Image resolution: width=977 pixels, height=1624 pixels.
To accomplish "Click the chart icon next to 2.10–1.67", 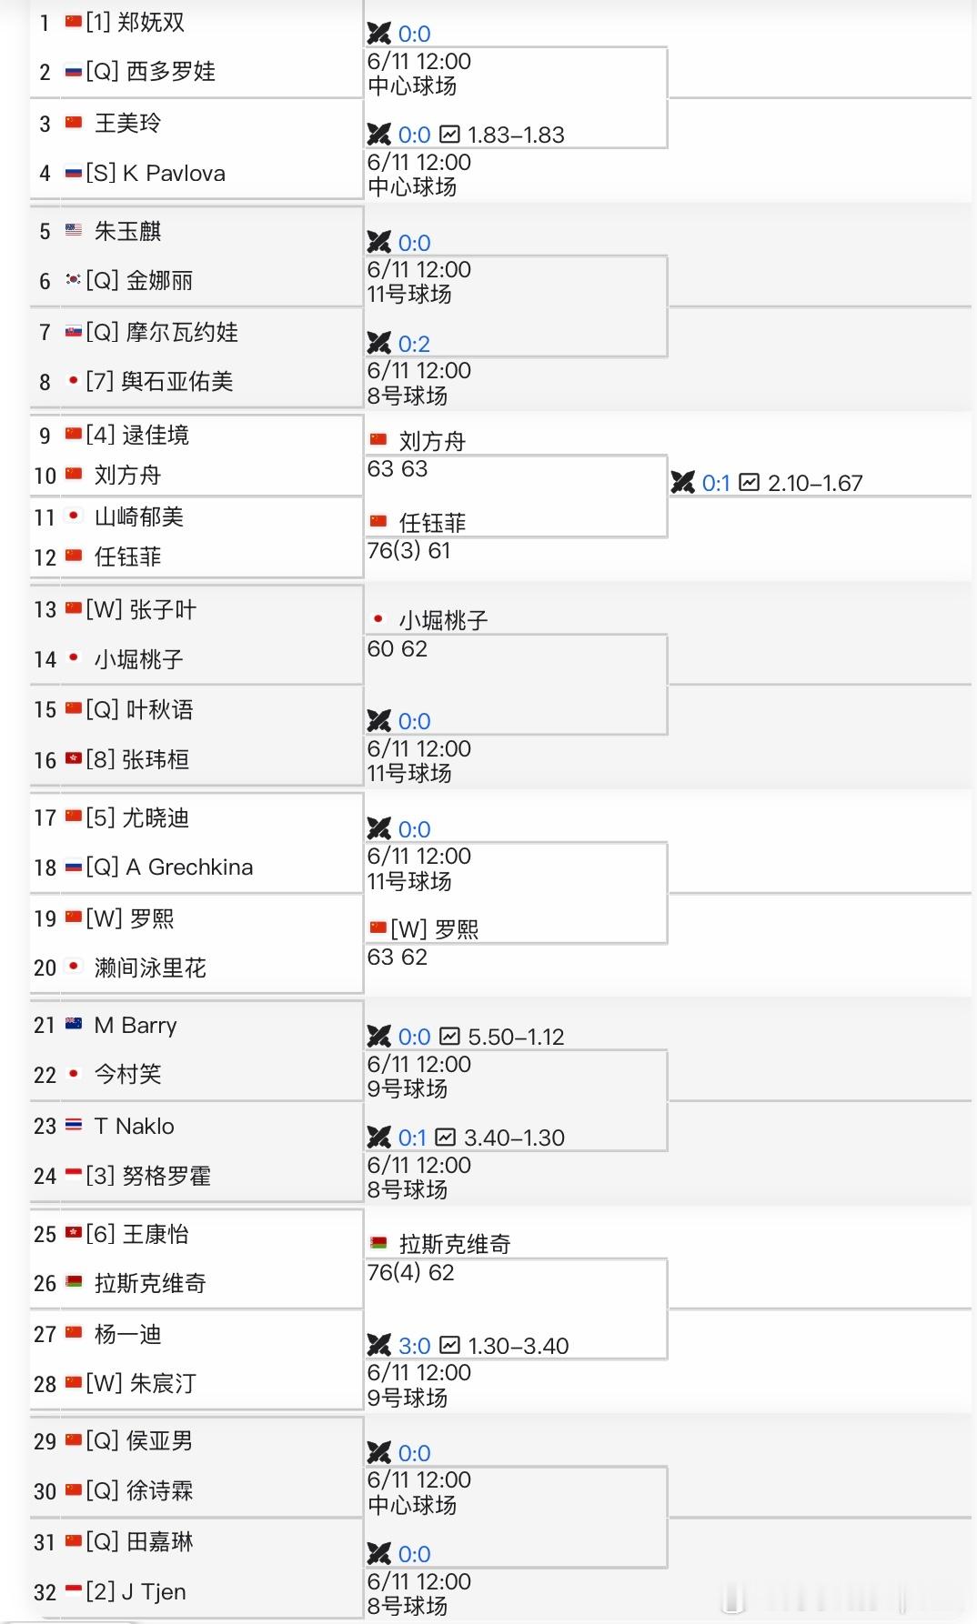I will click(750, 483).
